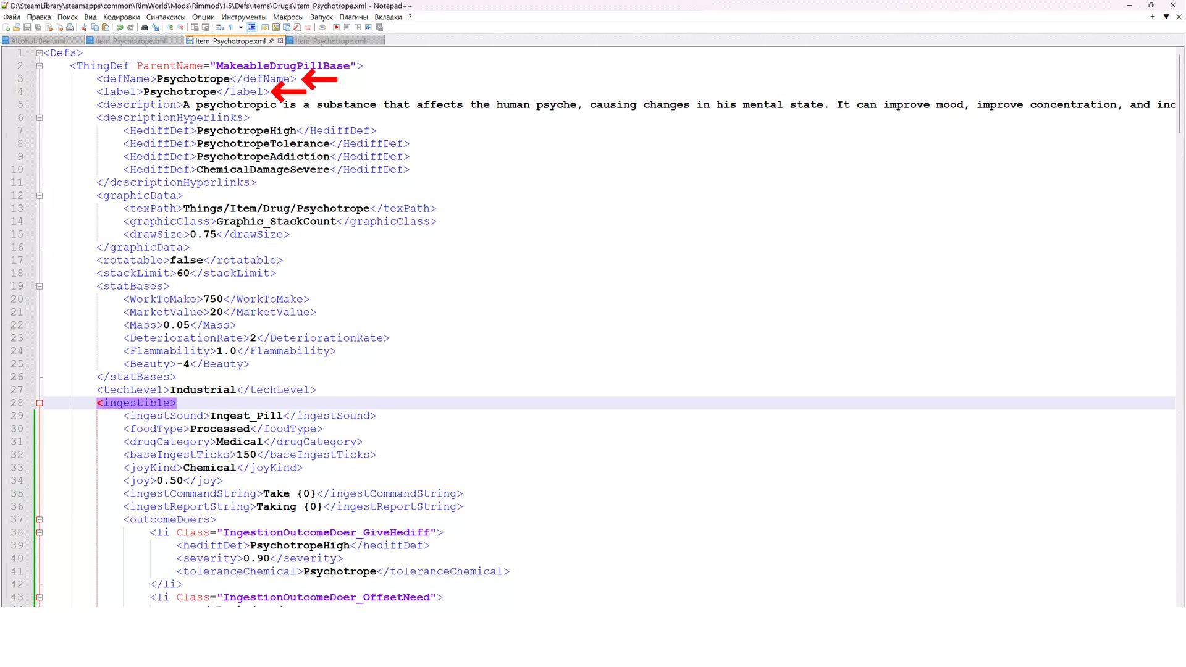Image resolution: width=1186 pixels, height=667 pixels.
Task: Click the Cut scissors icon
Action: pyautogui.click(x=85, y=28)
